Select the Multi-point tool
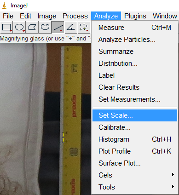The height and width of the screenshot is (195, 179). [x=84, y=28]
